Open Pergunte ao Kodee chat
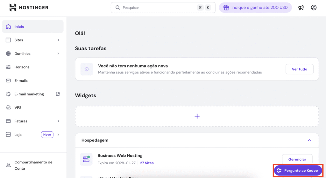The width and height of the screenshot is (326, 178). [298, 171]
